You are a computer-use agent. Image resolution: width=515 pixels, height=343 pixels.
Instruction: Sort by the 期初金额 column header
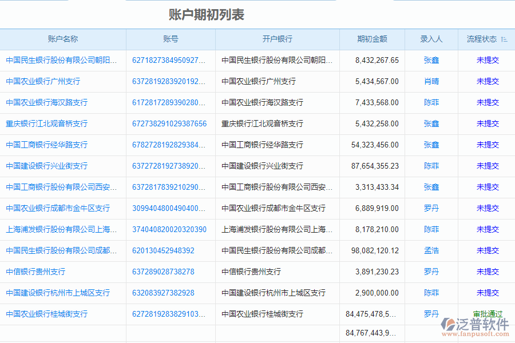point(372,39)
